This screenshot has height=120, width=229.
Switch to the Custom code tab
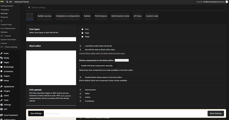click(x=152, y=16)
